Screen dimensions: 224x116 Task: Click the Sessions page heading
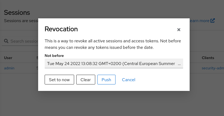coord(17,12)
